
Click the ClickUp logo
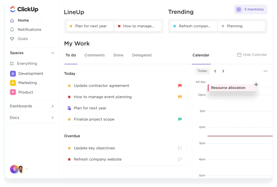(24, 9)
